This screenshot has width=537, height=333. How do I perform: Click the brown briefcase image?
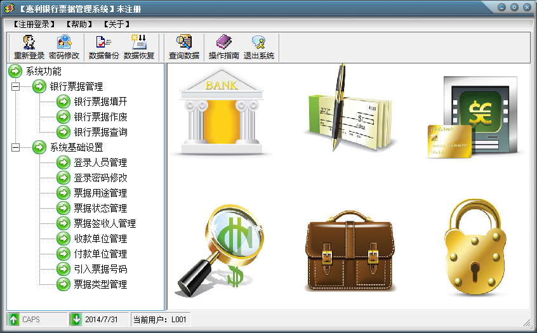pyautogui.click(x=350, y=251)
